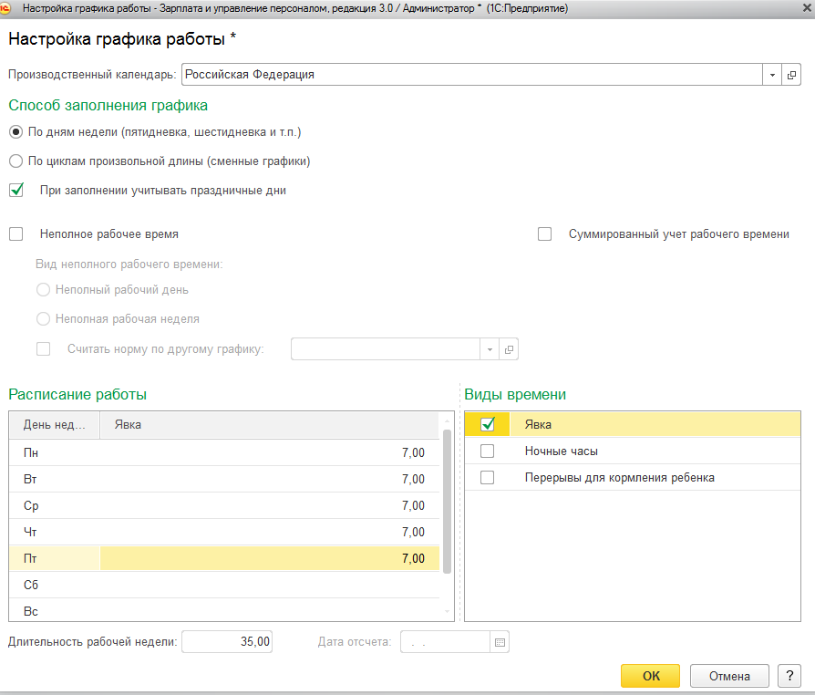Check the Ночные часы time type
Image resolution: width=815 pixels, height=695 pixels.
click(488, 451)
